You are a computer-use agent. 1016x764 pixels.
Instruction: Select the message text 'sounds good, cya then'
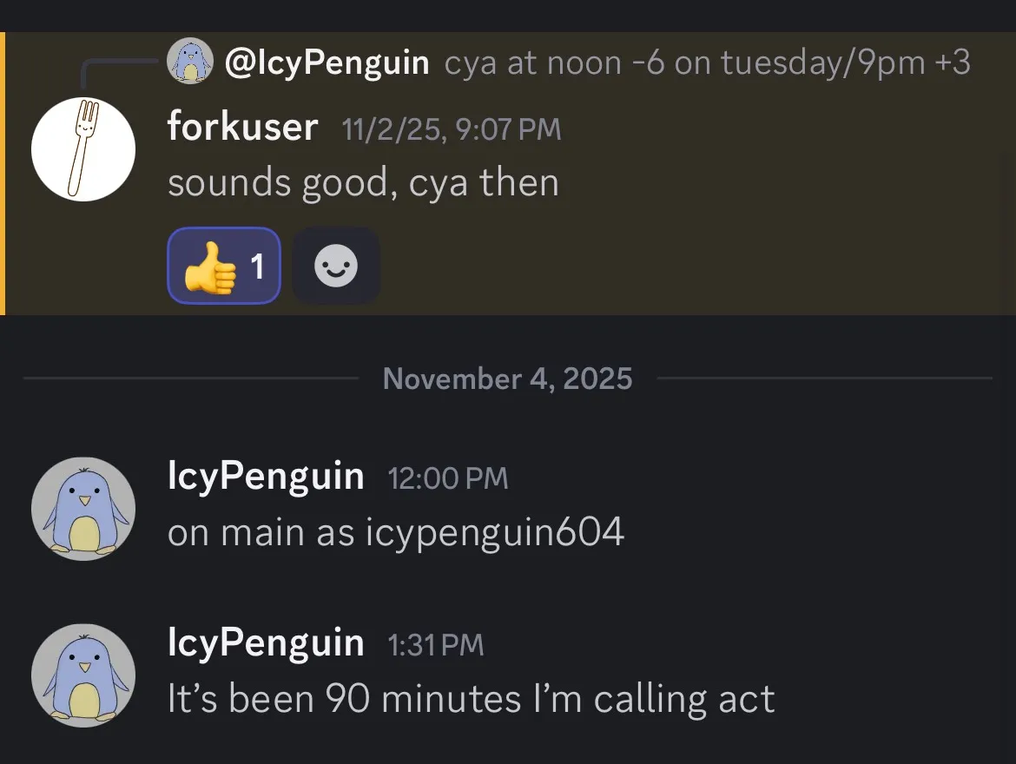(x=364, y=182)
